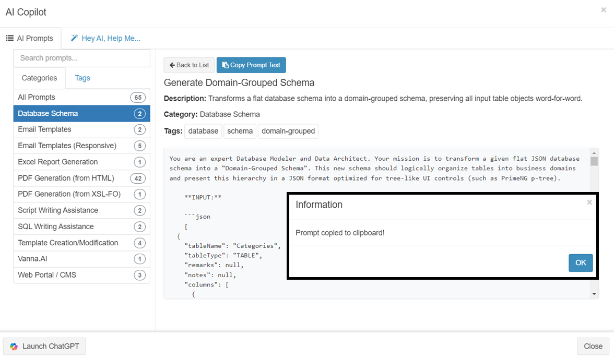Click the scrollbar up arrow in prompt view
Image resolution: width=614 pixels, height=358 pixels.
click(x=594, y=151)
